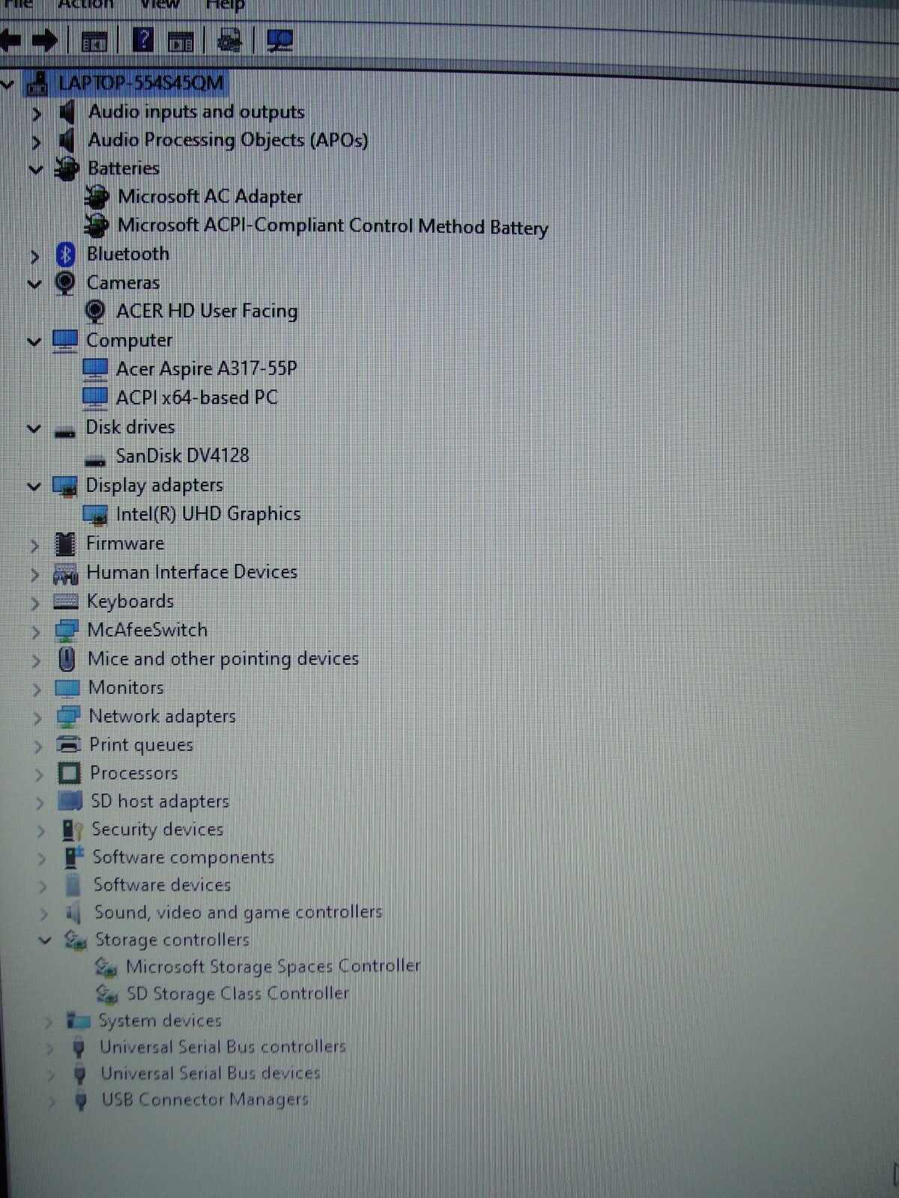
Task: Select Intel(R) UHD Graphics adapter
Action: (x=208, y=514)
